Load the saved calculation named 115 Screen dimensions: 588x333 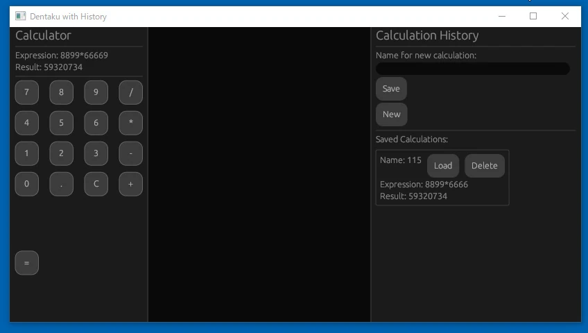click(x=442, y=166)
